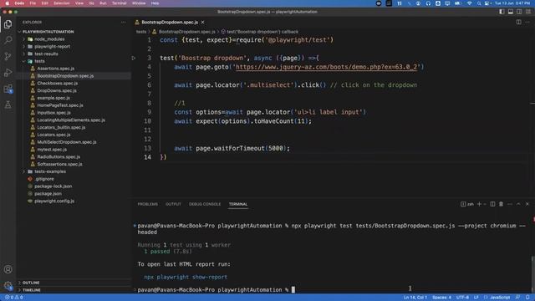Switch to DEBUG CONSOLE panel tab

point(205,204)
